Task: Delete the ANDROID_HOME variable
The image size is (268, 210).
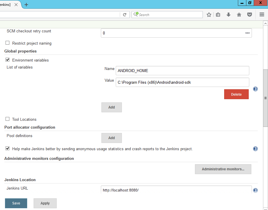Action: 236,94
